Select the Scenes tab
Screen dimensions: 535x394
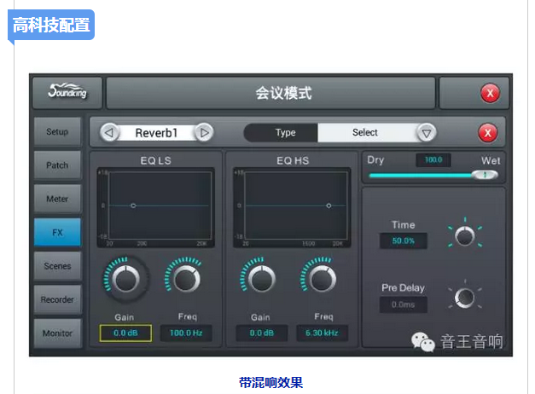point(57,266)
